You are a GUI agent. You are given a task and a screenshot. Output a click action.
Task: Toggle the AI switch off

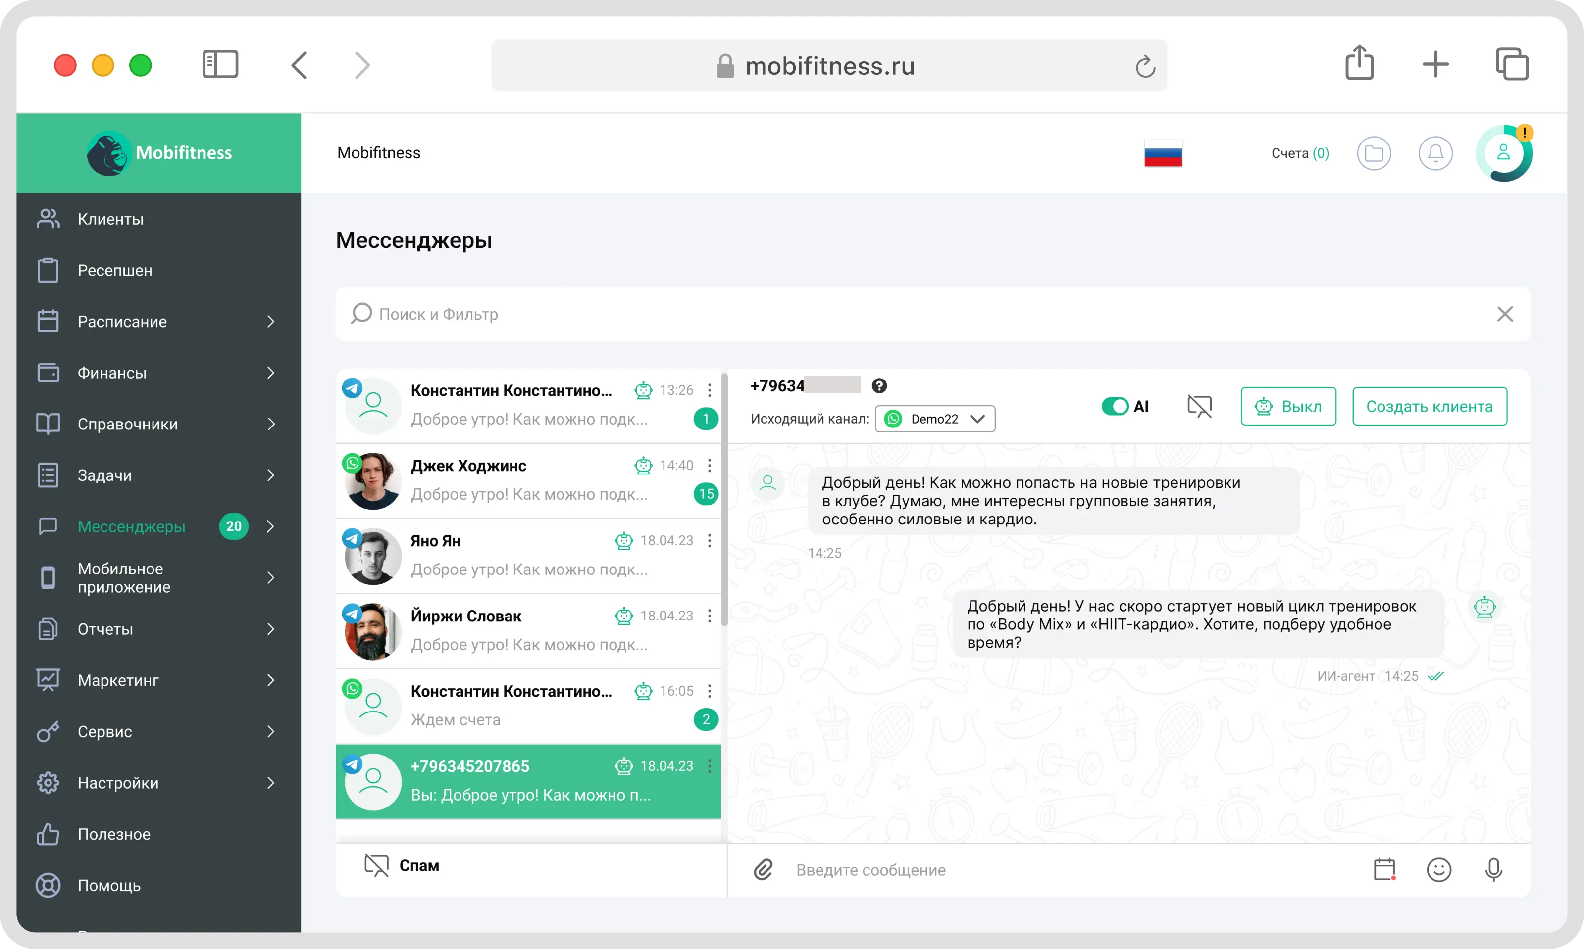coord(1115,406)
